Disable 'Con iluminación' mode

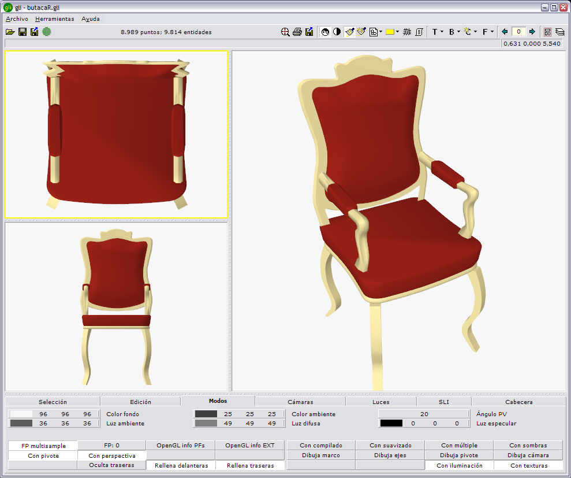pos(459,465)
